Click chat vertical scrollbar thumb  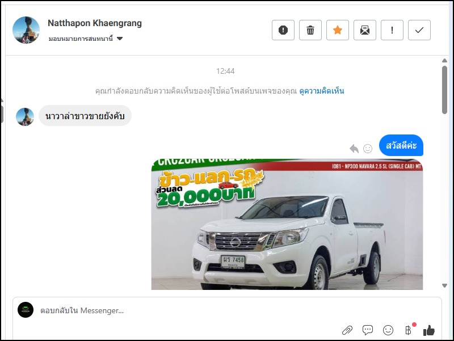(444, 90)
